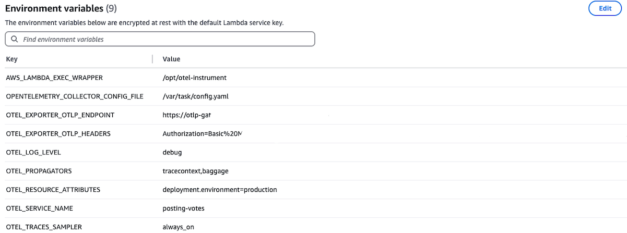627x233 pixels.
Task: Click the Find environment variables search field
Action: pos(167,39)
